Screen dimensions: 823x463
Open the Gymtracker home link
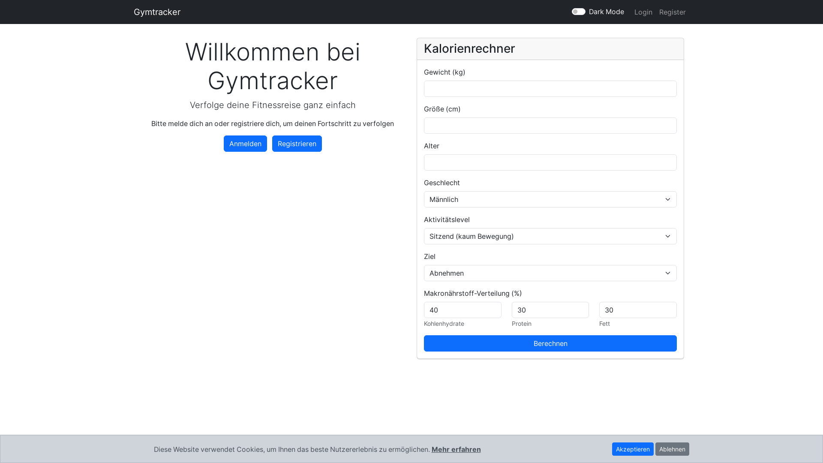pyautogui.click(x=157, y=12)
